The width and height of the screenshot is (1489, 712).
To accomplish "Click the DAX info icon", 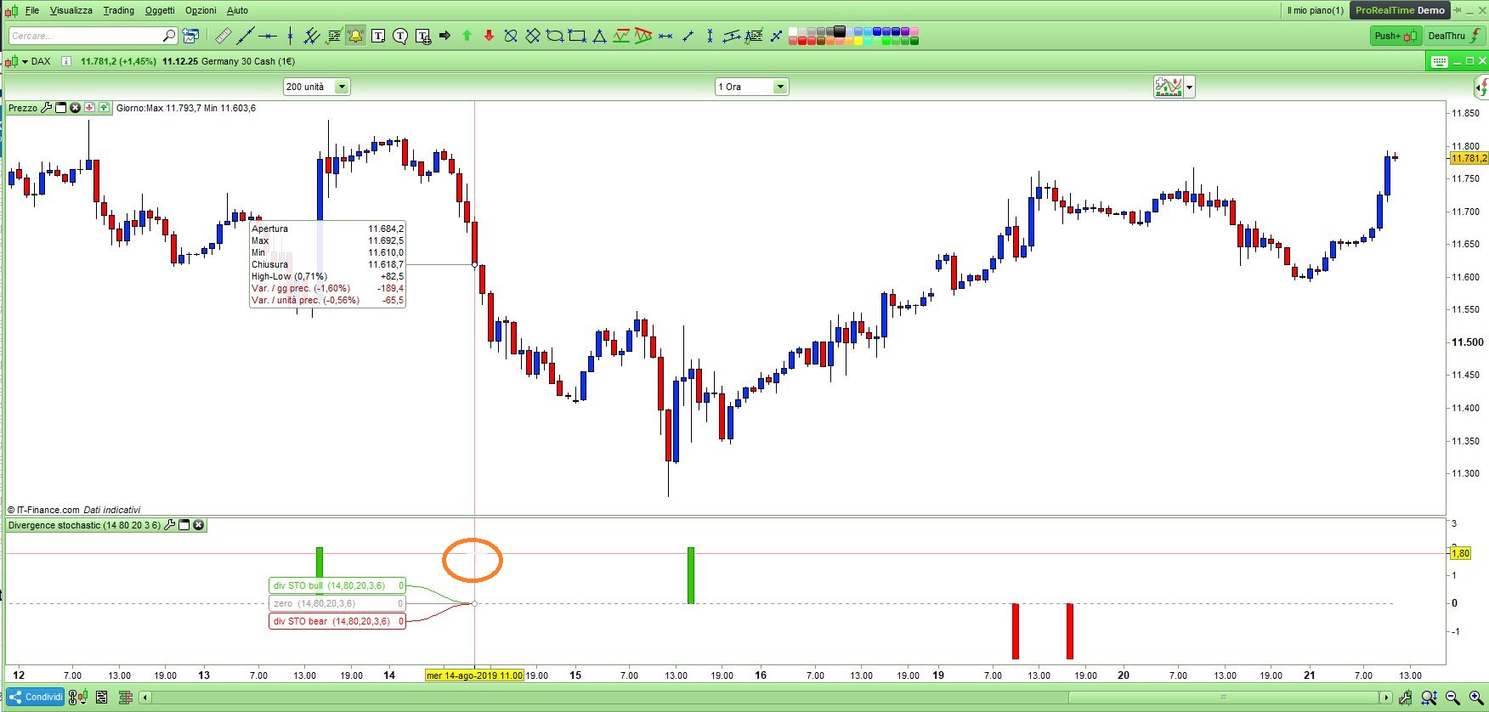I will pyautogui.click(x=66, y=61).
